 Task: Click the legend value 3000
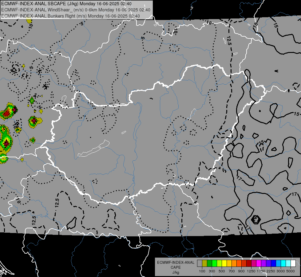(281, 271)
